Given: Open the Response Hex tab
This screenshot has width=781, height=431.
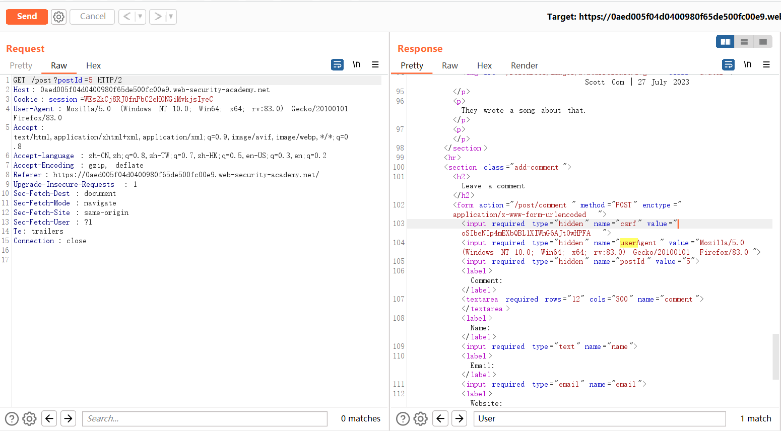Looking at the screenshot, I should 484,65.
